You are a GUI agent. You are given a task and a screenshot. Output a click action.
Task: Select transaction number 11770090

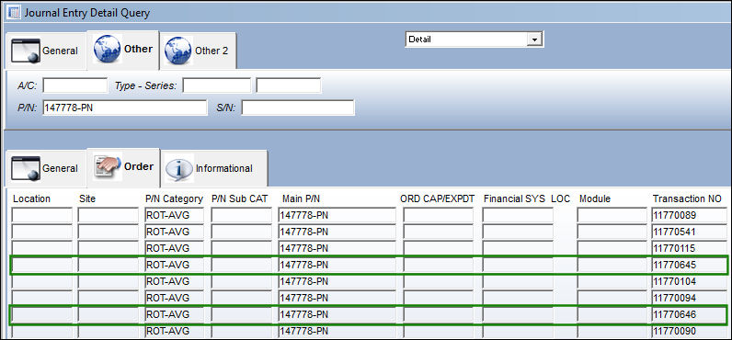690,332
